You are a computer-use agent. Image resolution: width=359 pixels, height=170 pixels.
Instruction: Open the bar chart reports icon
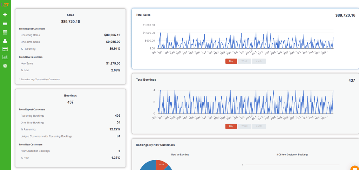pos(5,57)
